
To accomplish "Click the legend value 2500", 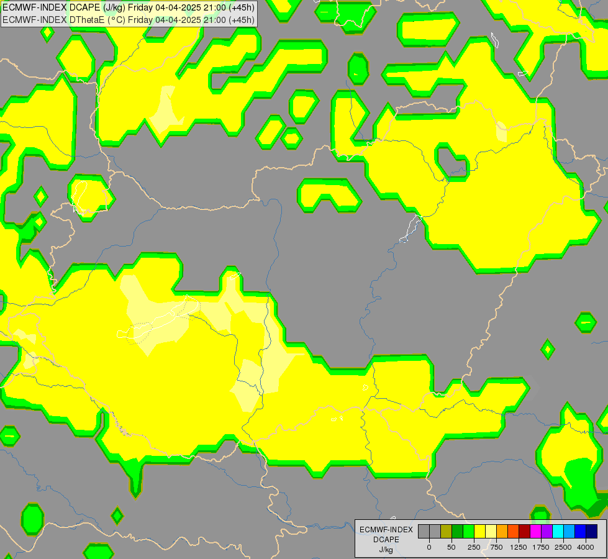I will (x=563, y=547).
